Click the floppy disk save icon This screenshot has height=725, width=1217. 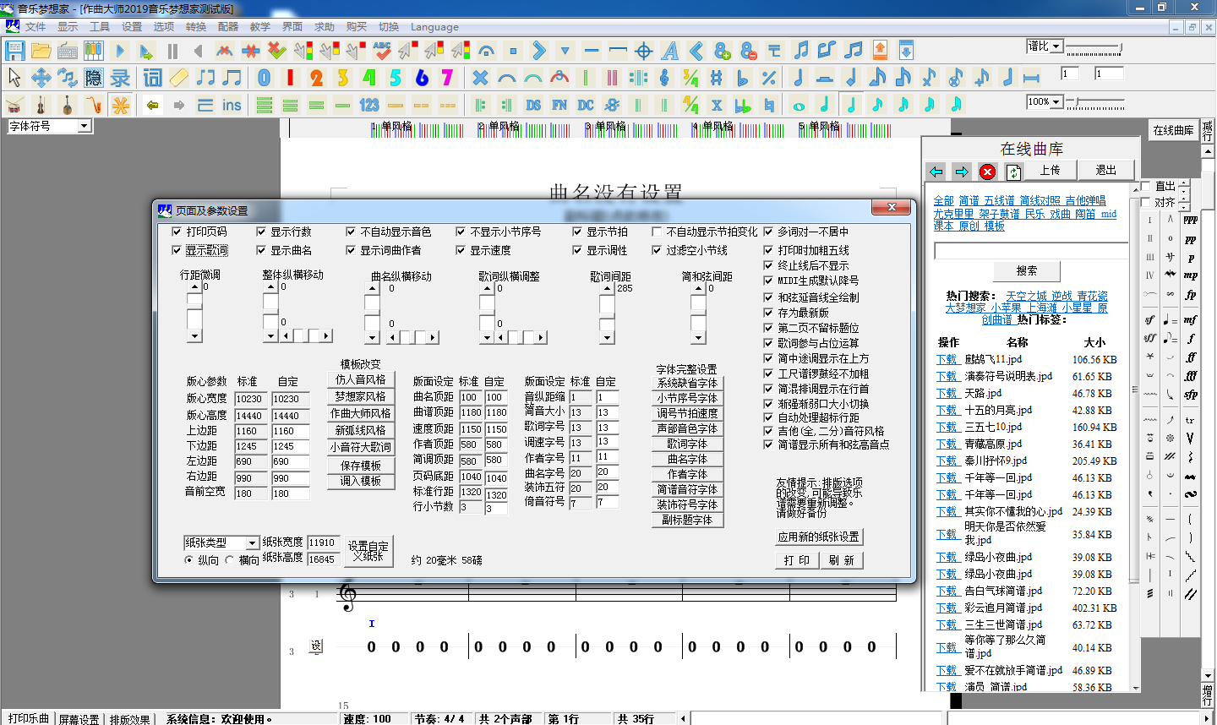14,51
